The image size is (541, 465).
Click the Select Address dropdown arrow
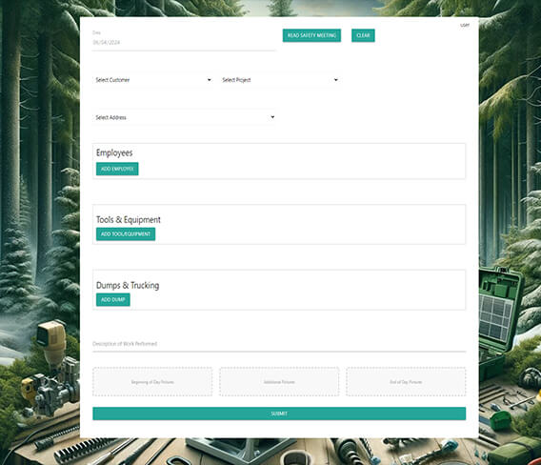tap(272, 117)
